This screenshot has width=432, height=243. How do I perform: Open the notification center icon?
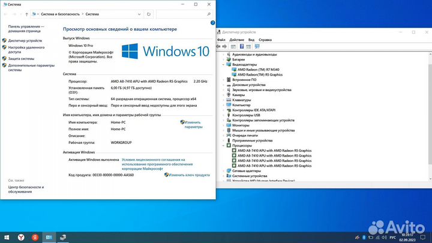coord(422,237)
